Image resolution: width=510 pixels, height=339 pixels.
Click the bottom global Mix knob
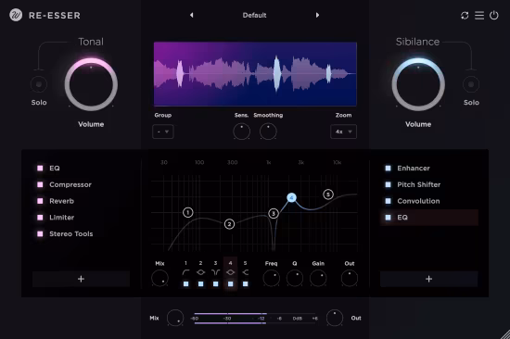[175, 318]
